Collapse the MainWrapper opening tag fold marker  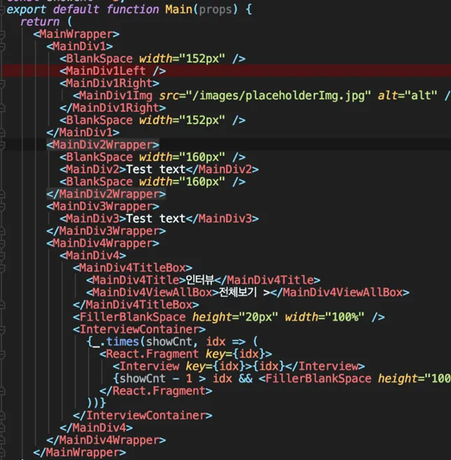3,34
